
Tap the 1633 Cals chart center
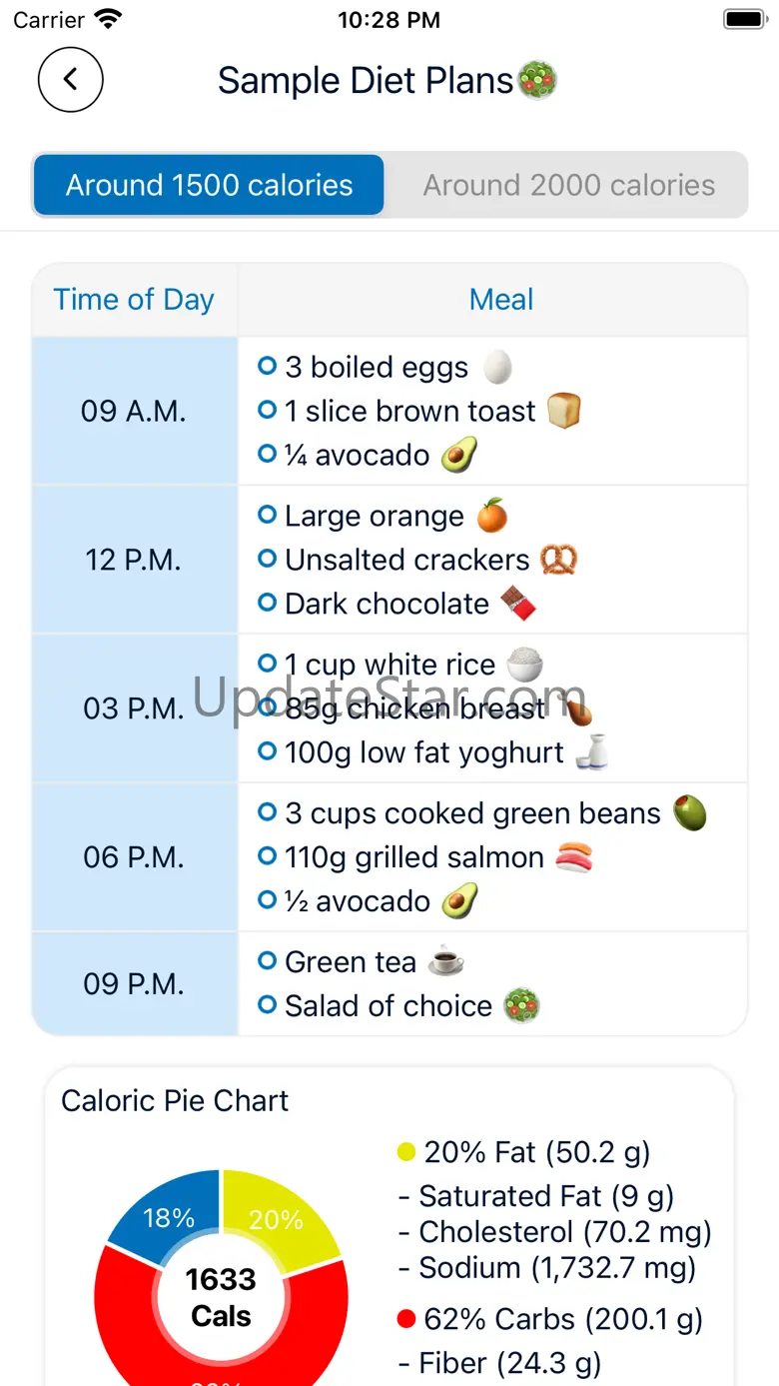[221, 1297]
